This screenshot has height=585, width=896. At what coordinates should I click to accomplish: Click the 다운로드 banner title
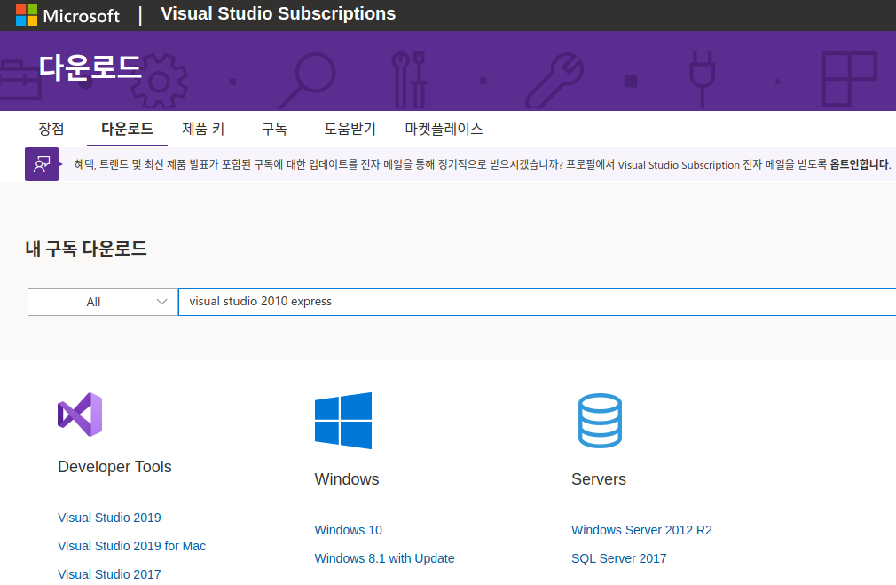[x=90, y=67]
